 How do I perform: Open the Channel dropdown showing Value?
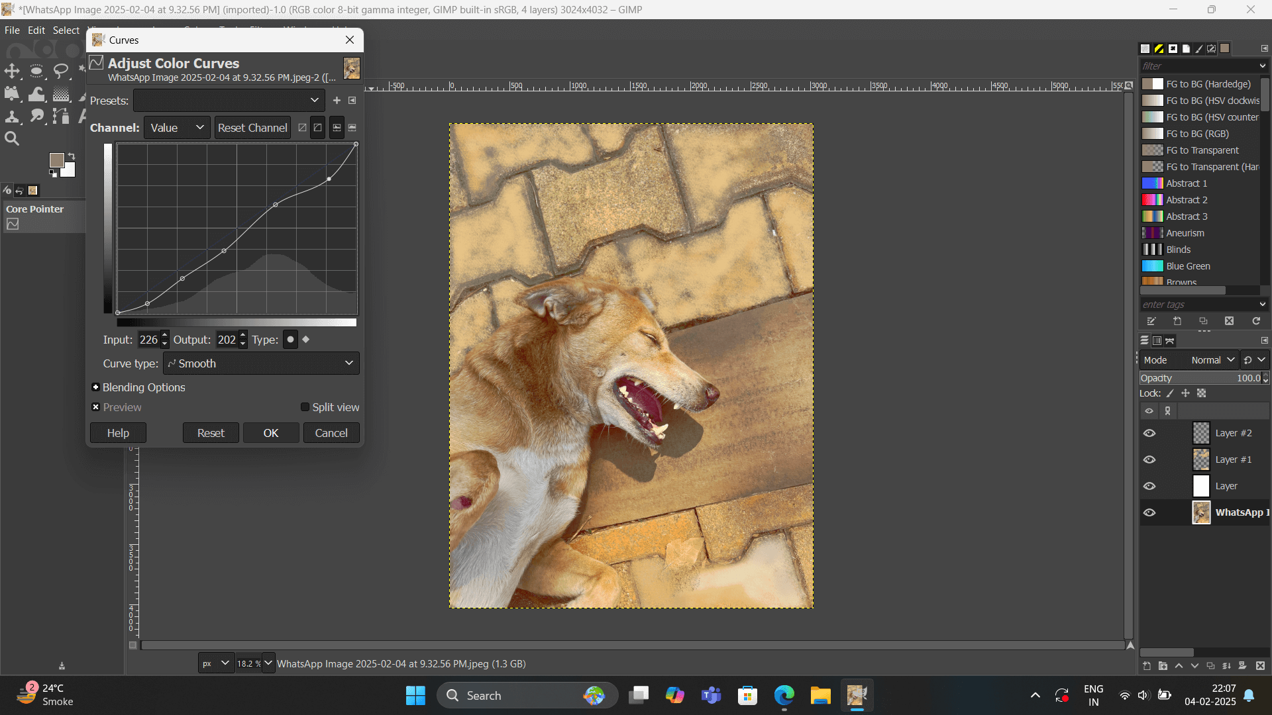177,128
